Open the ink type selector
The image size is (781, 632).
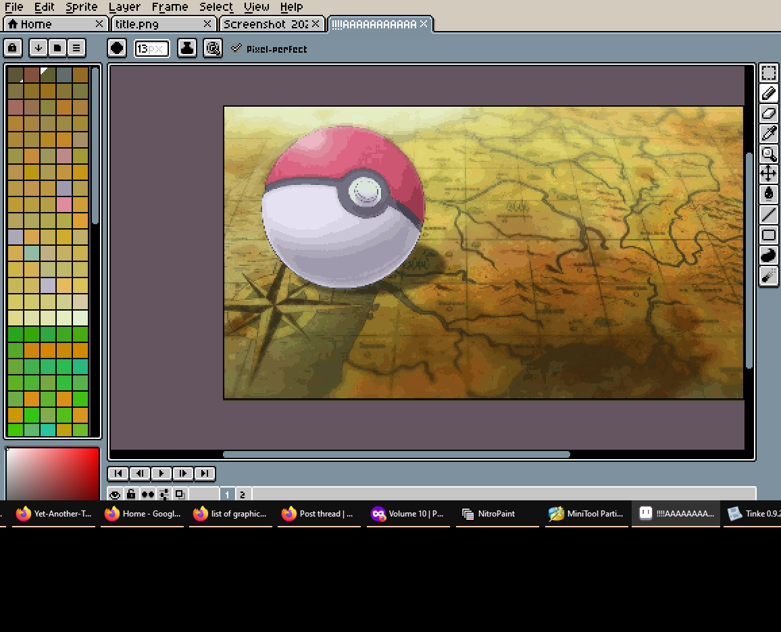(x=186, y=48)
